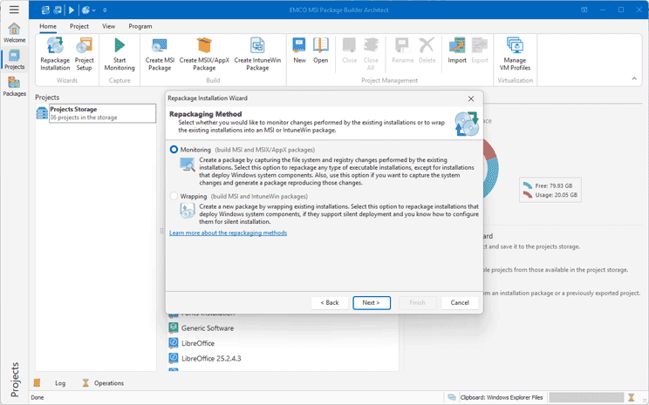Start Monitoring capture
Screen dimensions: 649x405
[x=120, y=52]
